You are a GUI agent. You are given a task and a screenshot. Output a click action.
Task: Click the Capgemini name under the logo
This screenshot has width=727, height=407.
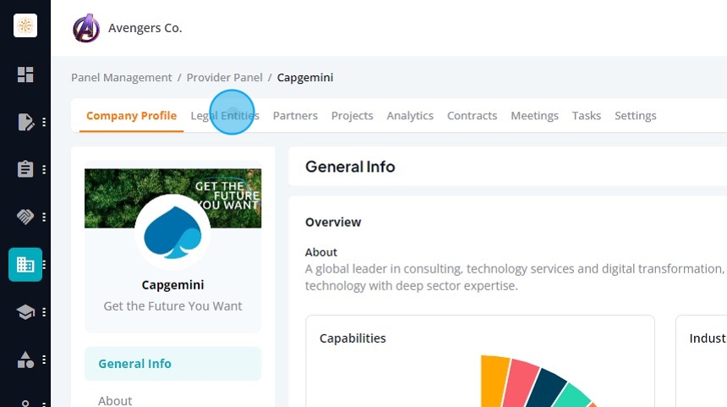(172, 285)
